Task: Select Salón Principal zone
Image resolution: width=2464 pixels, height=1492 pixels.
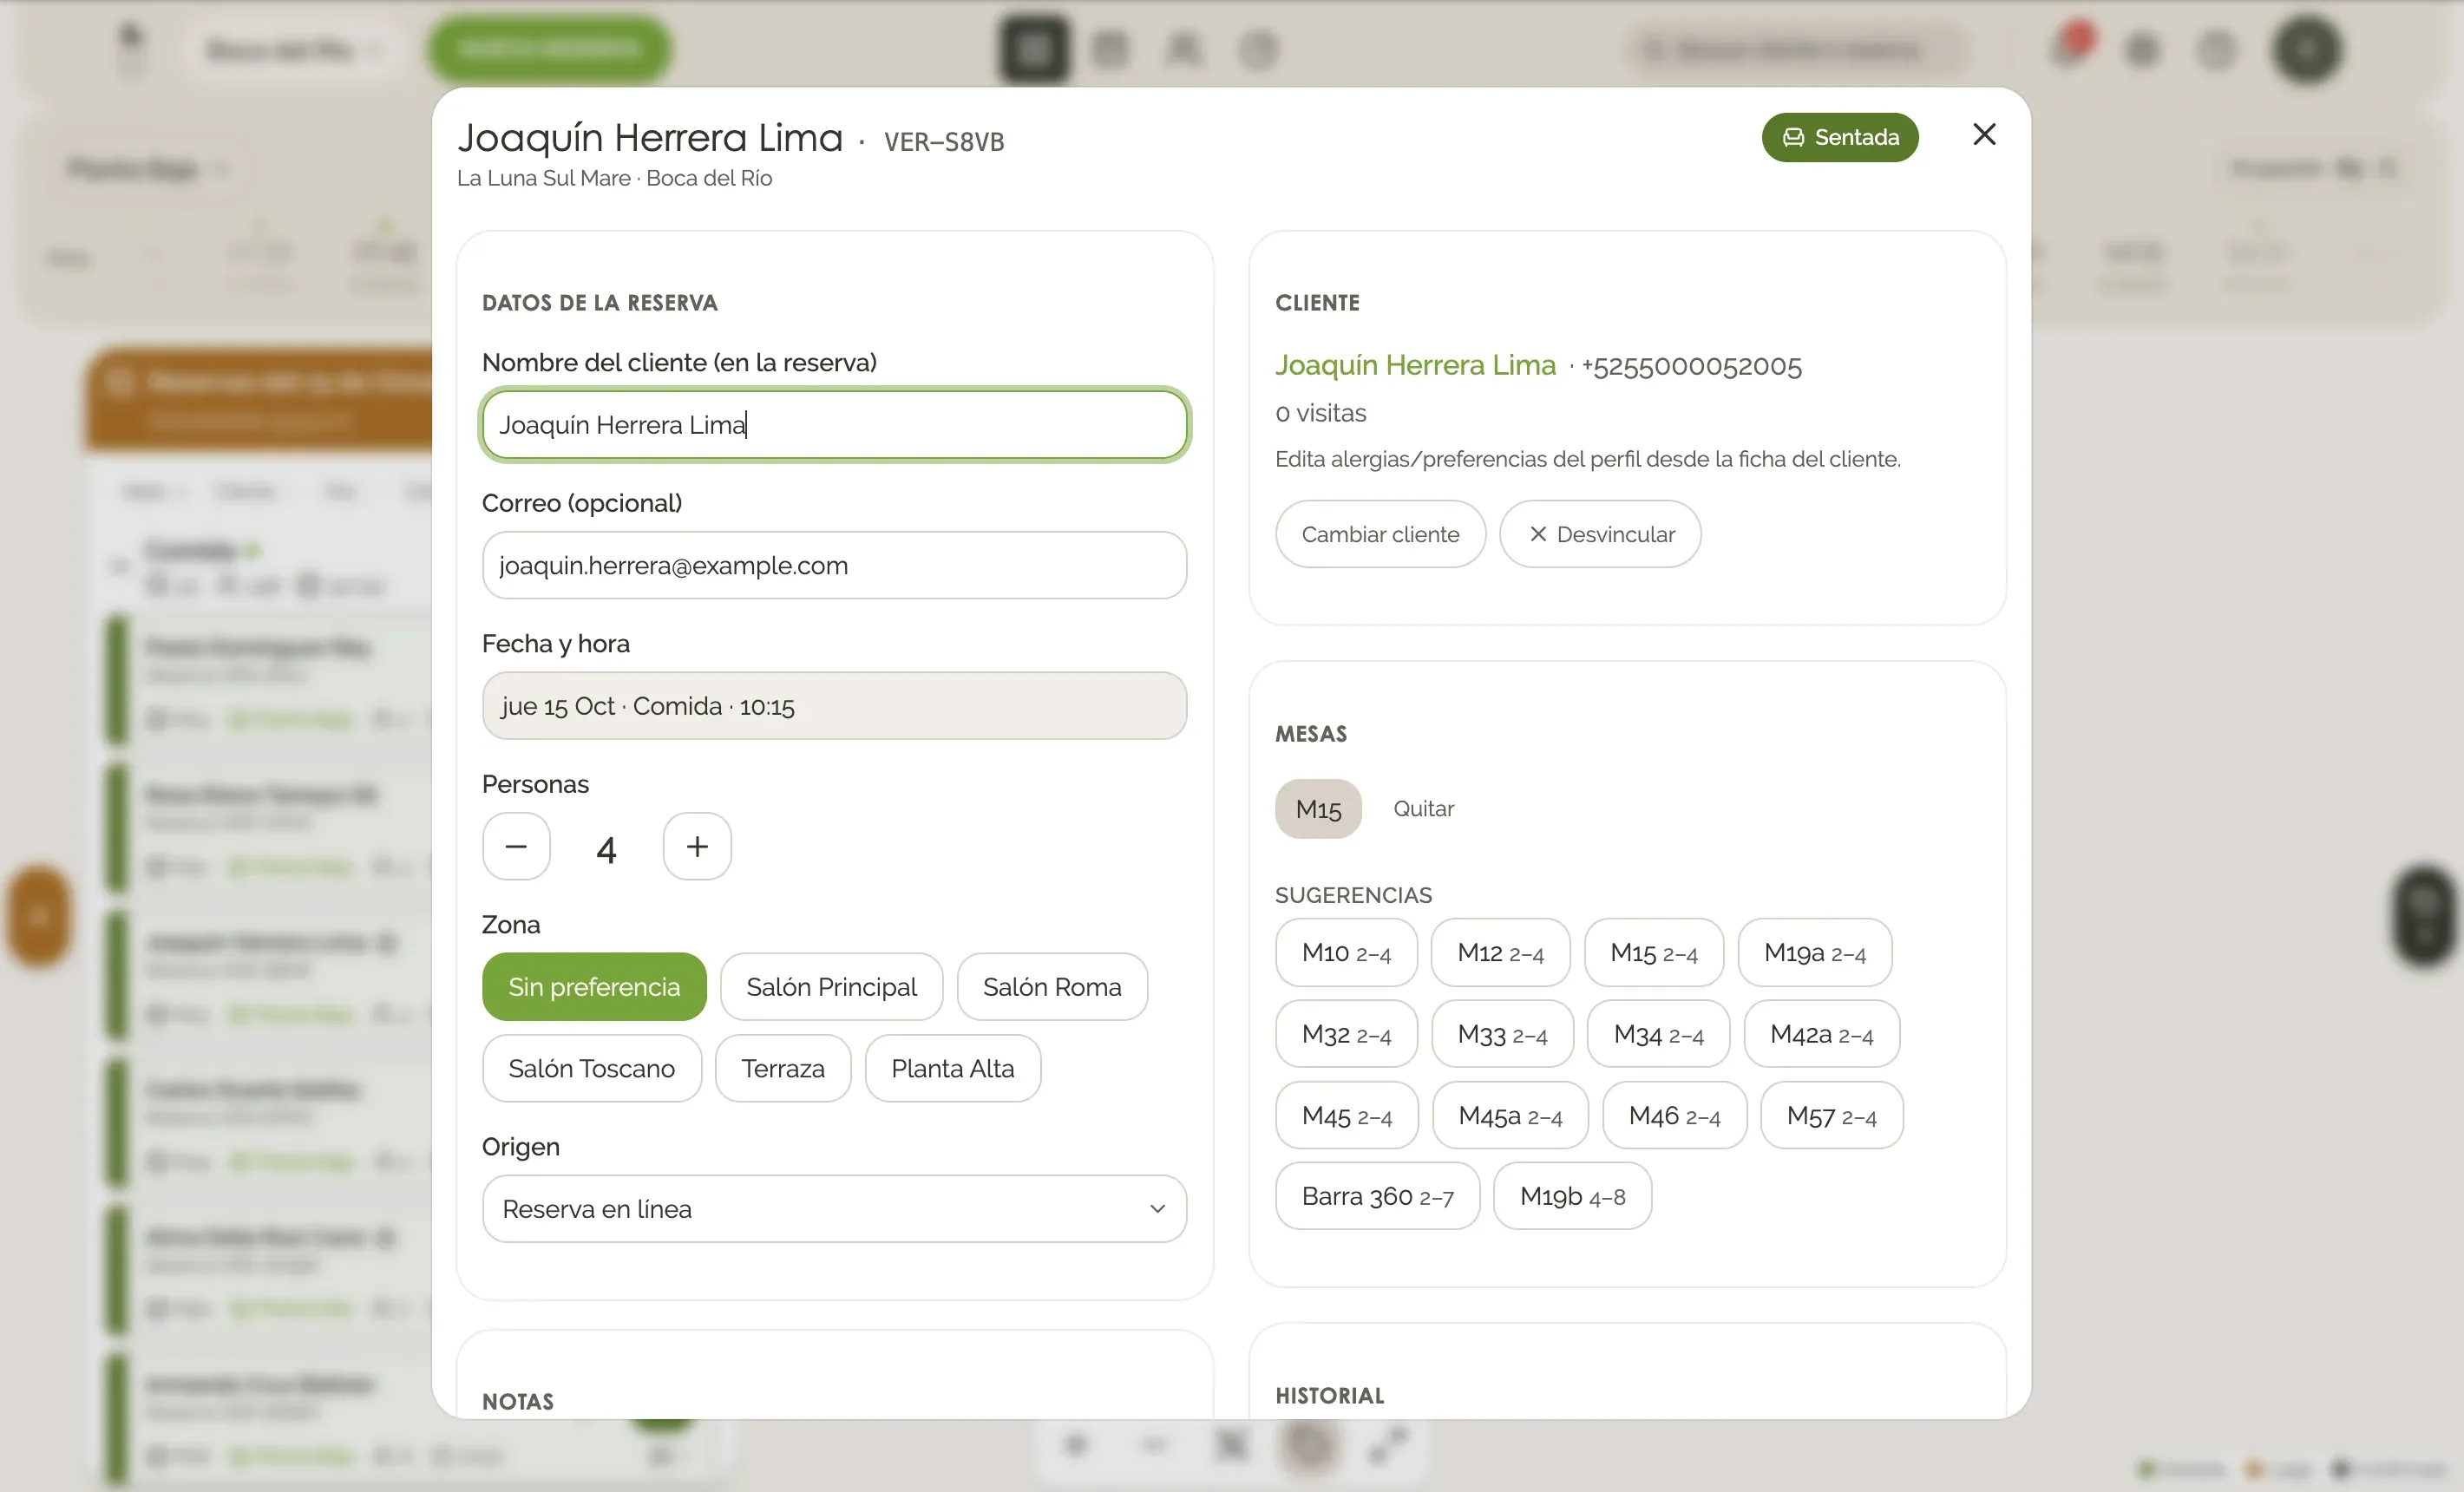Action: 831,986
